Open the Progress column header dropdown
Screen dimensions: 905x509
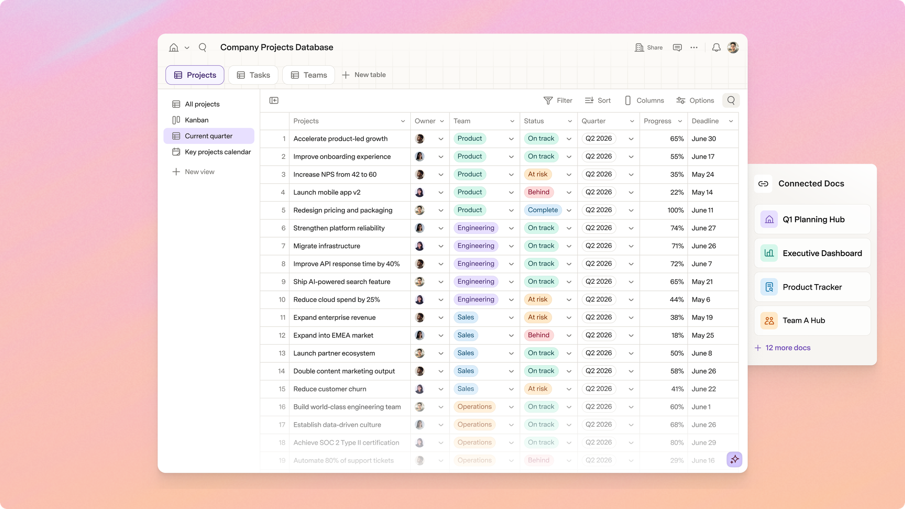[x=680, y=121]
